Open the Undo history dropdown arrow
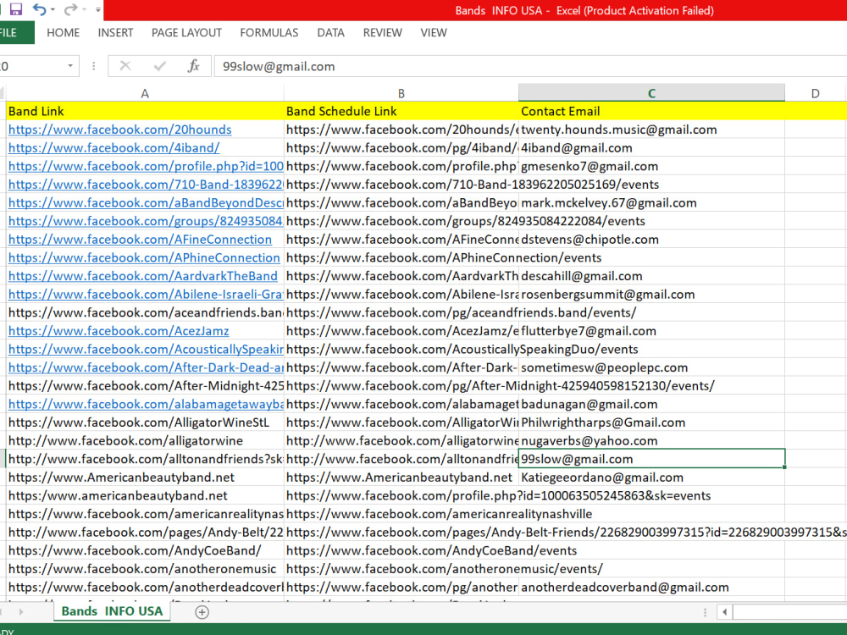Screen dimensions: 847x635 (x=53, y=9)
